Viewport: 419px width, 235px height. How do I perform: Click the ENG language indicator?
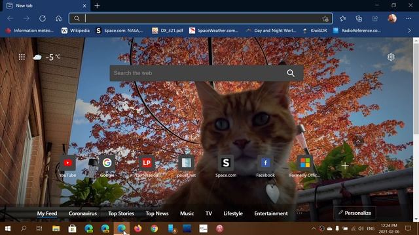pyautogui.click(x=371, y=228)
